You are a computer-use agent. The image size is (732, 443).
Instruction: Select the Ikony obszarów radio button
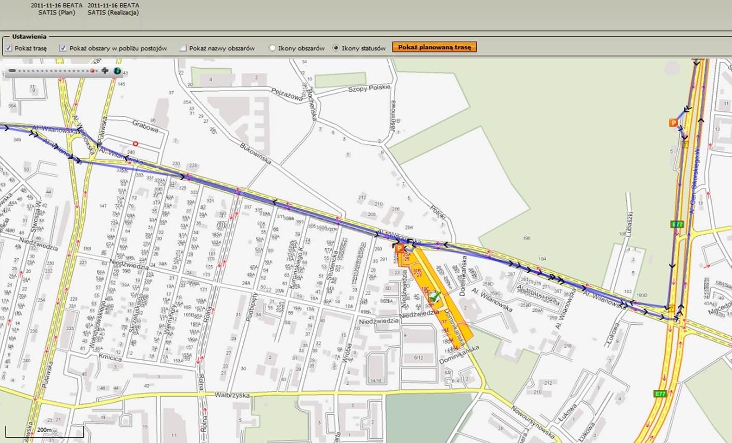click(x=272, y=48)
